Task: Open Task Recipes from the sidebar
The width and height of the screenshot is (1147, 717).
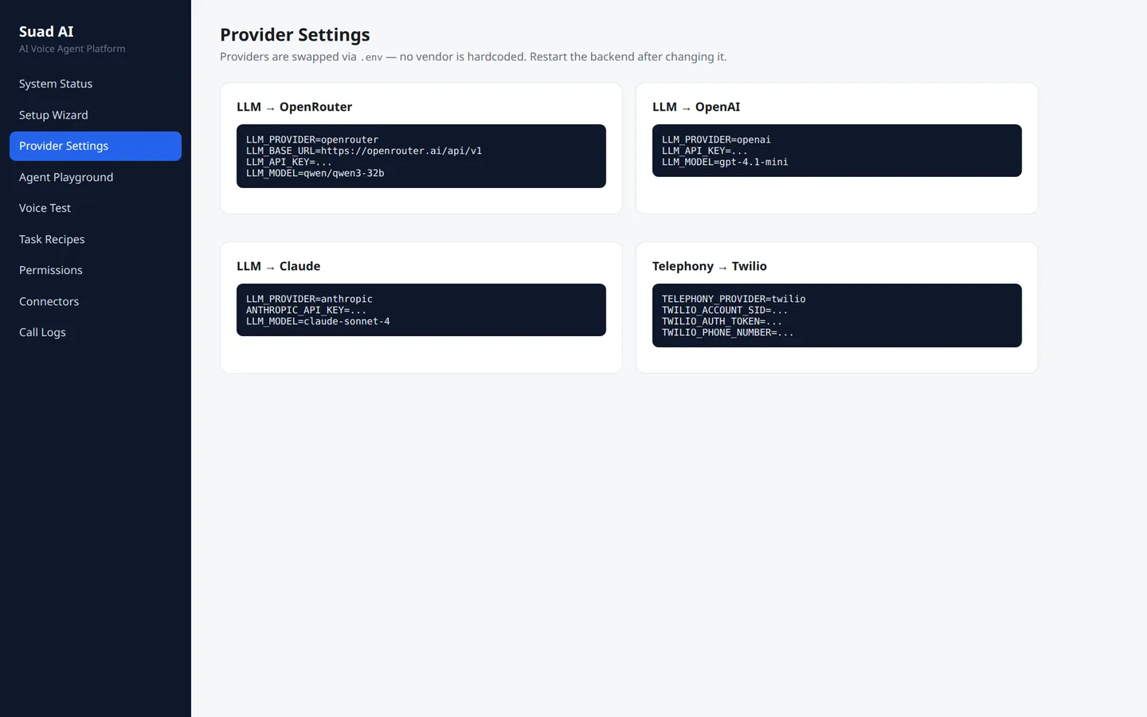Action: click(96, 239)
